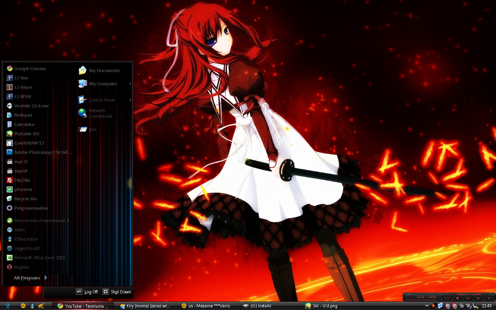
Task: Start FileZilla from the pinned programs
Action: point(22,180)
